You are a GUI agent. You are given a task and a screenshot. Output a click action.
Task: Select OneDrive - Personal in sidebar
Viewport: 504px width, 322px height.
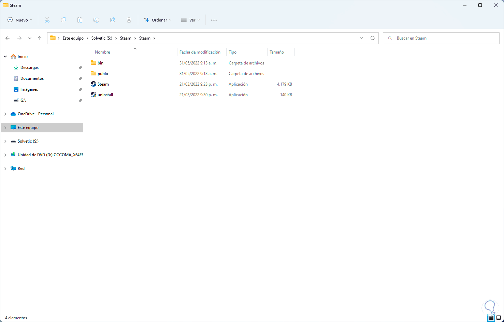click(35, 114)
